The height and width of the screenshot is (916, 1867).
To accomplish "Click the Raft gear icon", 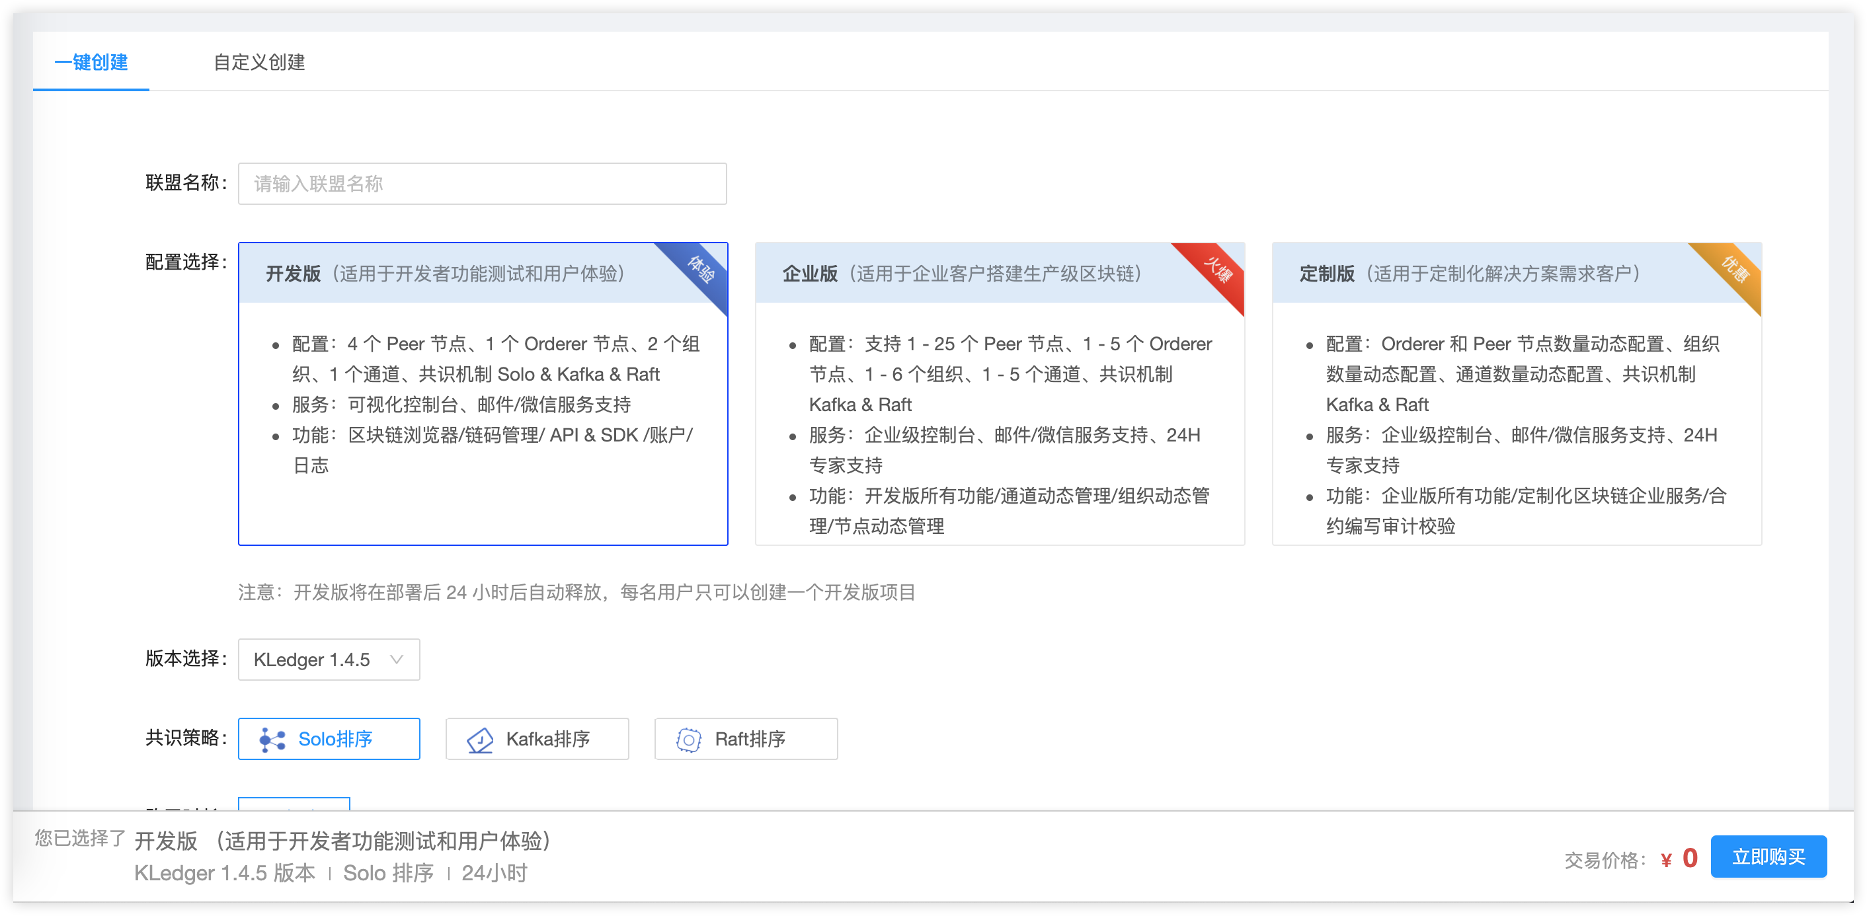I will tap(688, 740).
